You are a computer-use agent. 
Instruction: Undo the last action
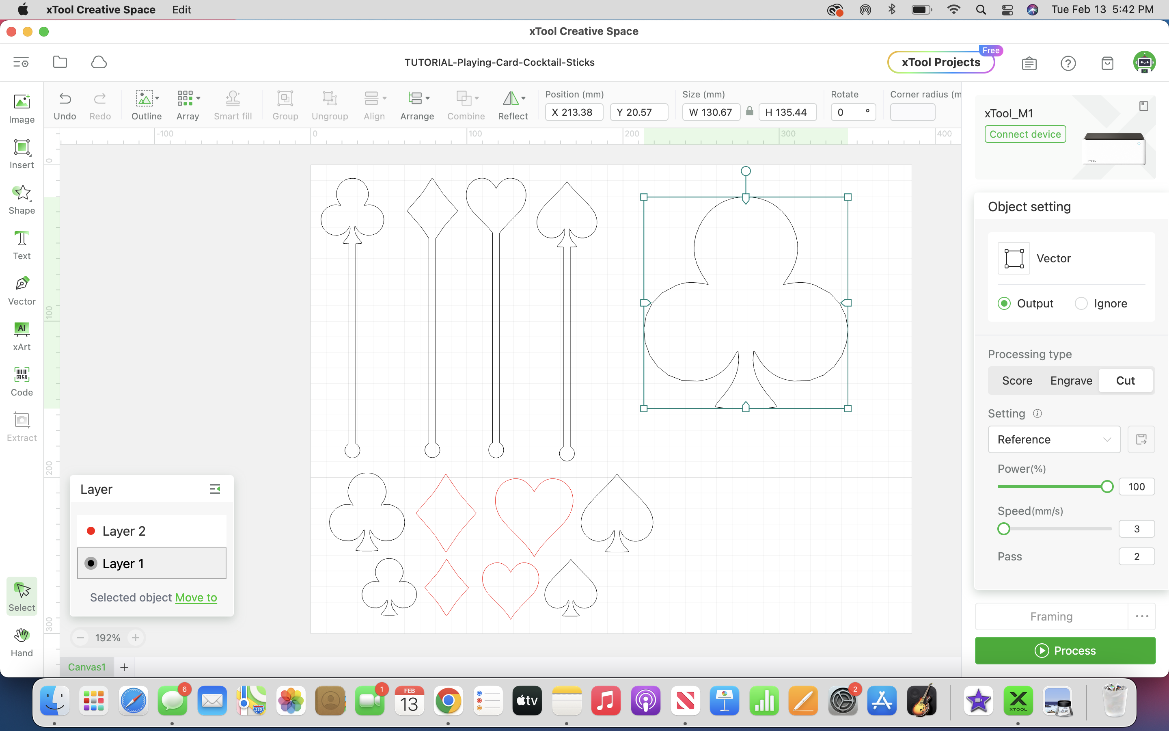(65, 104)
